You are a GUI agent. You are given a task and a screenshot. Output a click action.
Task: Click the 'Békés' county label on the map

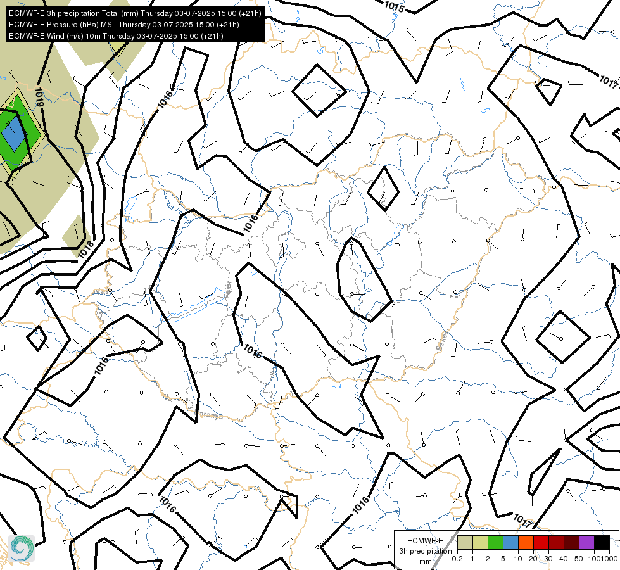[x=443, y=341]
